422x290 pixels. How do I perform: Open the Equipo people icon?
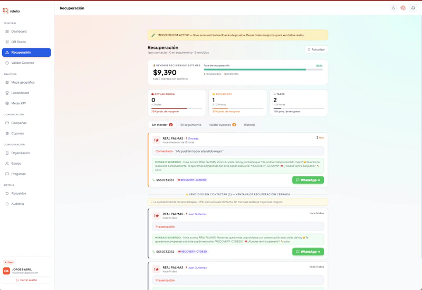7,164
